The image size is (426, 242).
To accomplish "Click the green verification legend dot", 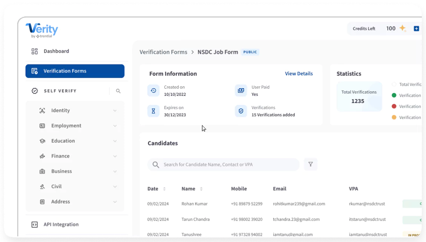I will pyautogui.click(x=394, y=96).
